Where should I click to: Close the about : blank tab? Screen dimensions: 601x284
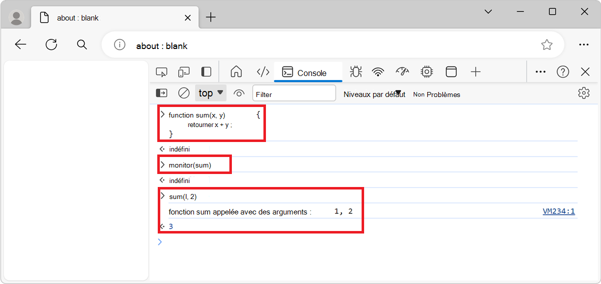[187, 17]
